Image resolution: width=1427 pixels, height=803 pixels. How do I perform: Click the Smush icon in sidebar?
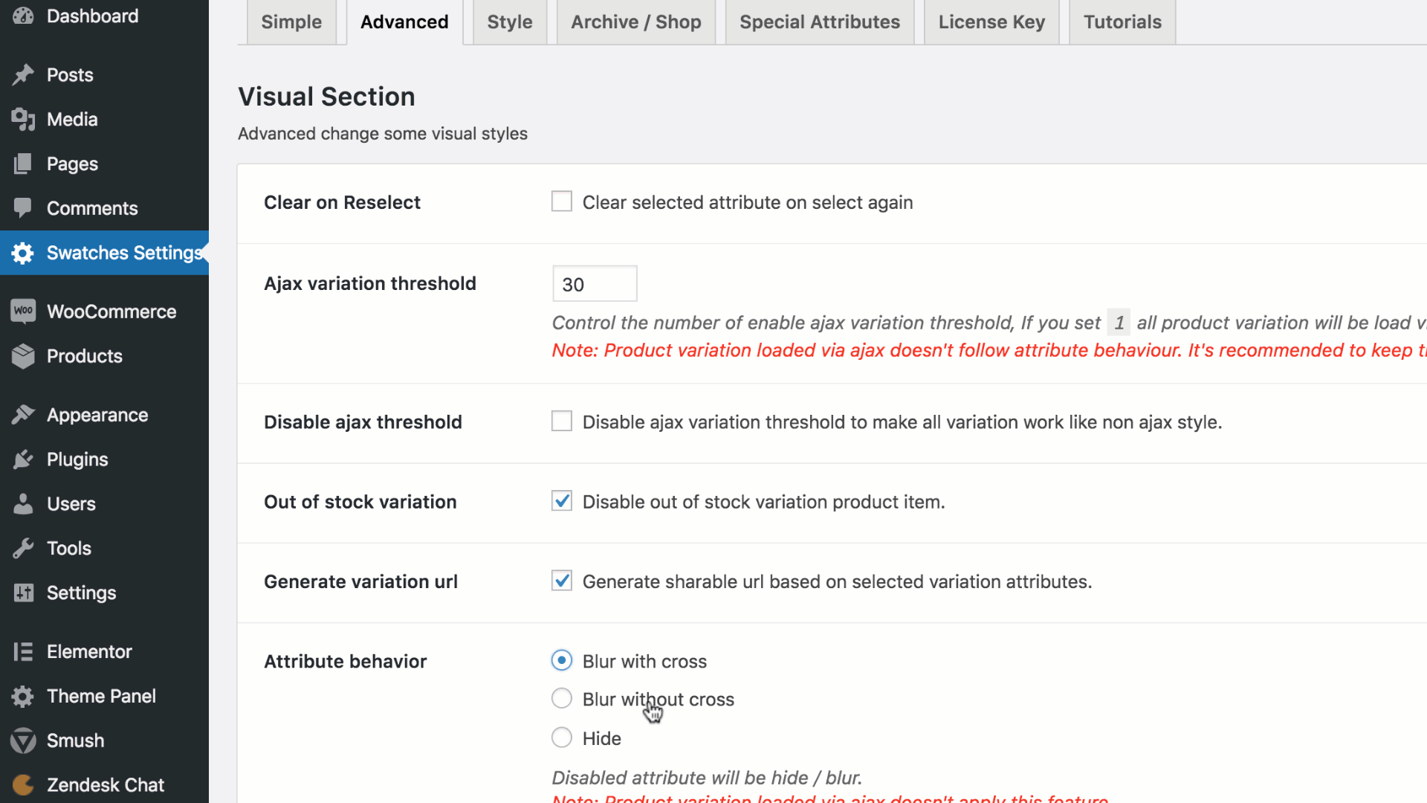click(23, 741)
